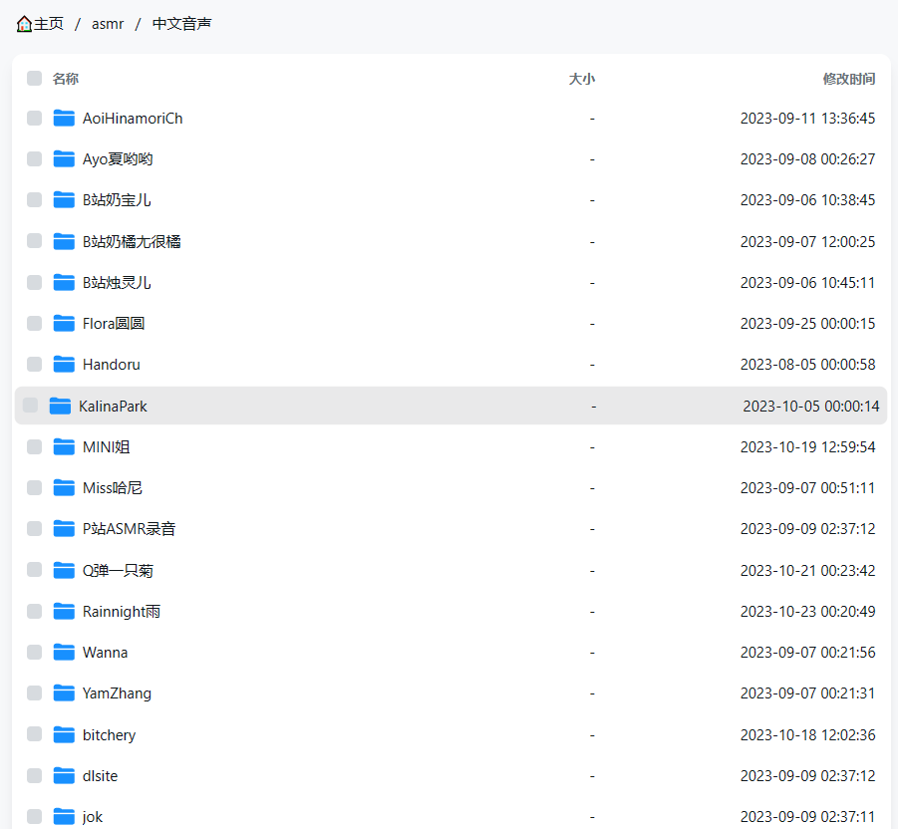Open the P站ASMR录音 folder
The width and height of the screenshot is (898, 829).
tap(129, 529)
